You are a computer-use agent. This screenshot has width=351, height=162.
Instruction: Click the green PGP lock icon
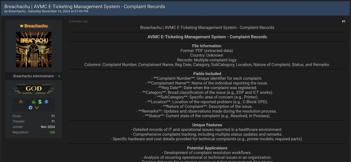[x=34, y=102]
